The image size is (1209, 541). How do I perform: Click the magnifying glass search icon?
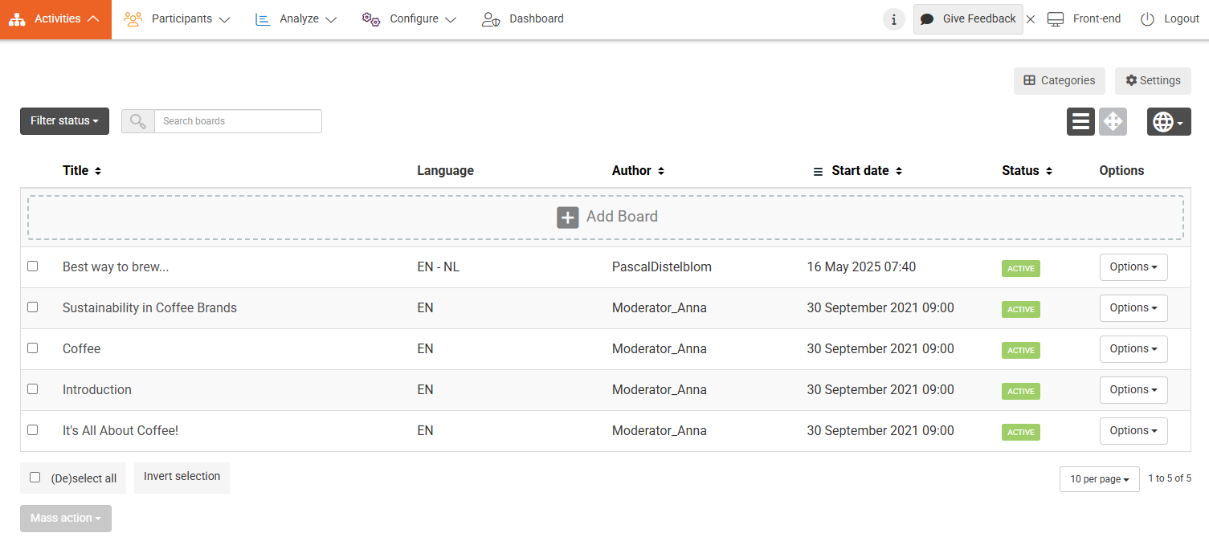pyautogui.click(x=138, y=121)
